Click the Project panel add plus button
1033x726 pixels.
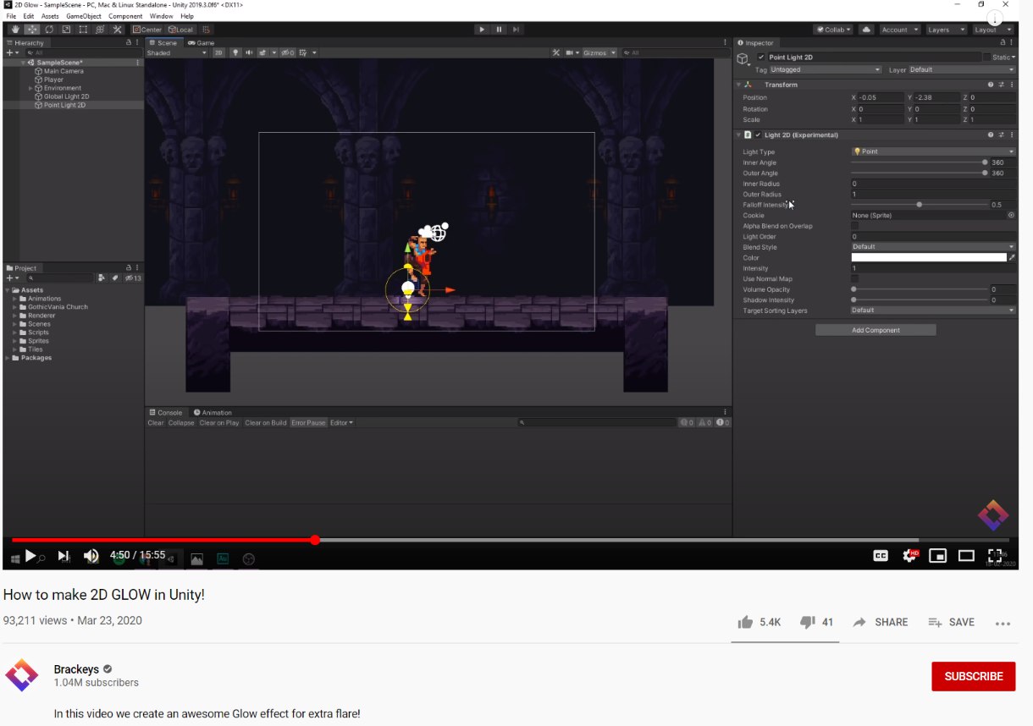(12, 278)
